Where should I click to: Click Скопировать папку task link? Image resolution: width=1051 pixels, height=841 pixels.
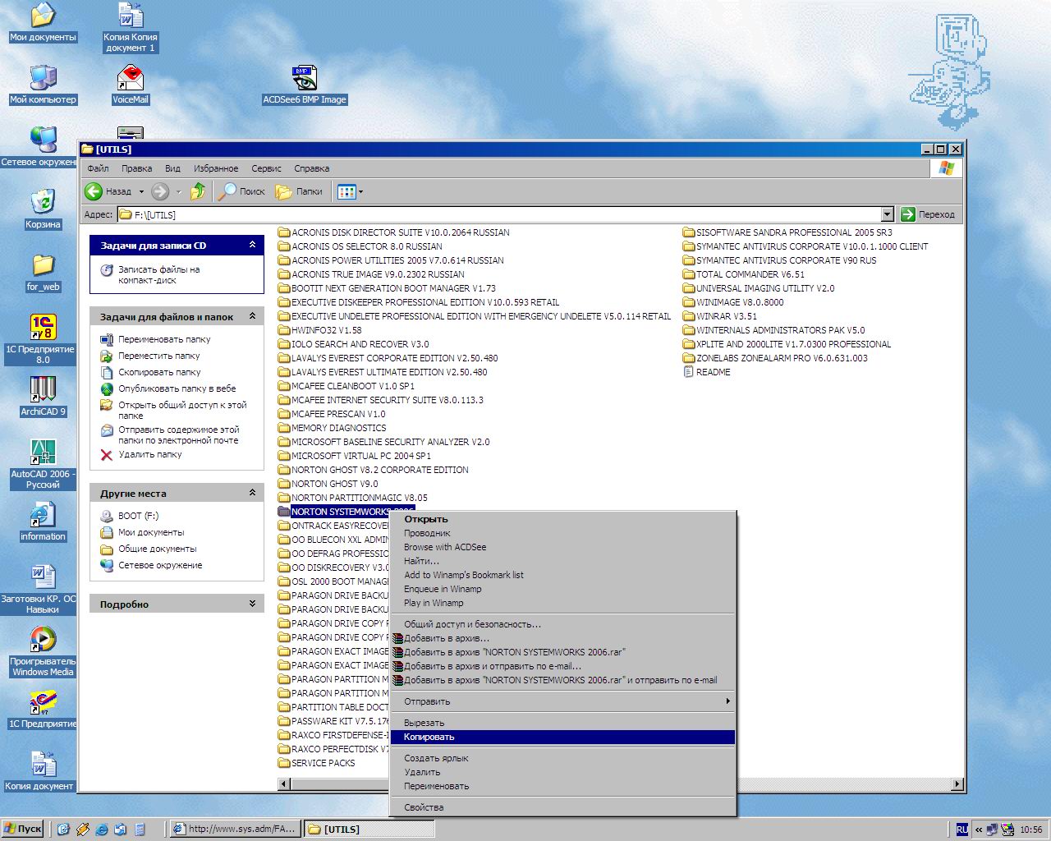[159, 372]
